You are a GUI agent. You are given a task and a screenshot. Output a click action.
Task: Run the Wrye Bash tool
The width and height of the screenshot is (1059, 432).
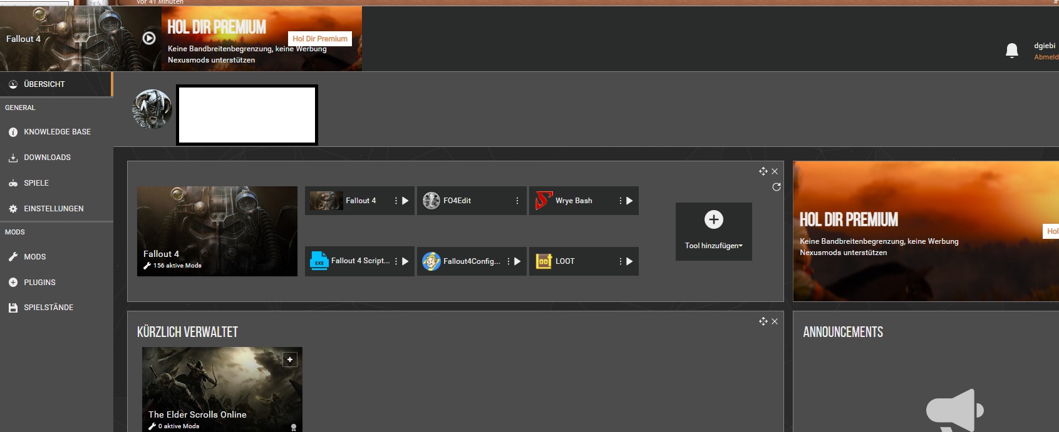[x=629, y=201]
